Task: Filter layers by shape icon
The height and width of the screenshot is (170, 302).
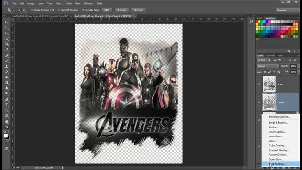Action: click(290, 60)
